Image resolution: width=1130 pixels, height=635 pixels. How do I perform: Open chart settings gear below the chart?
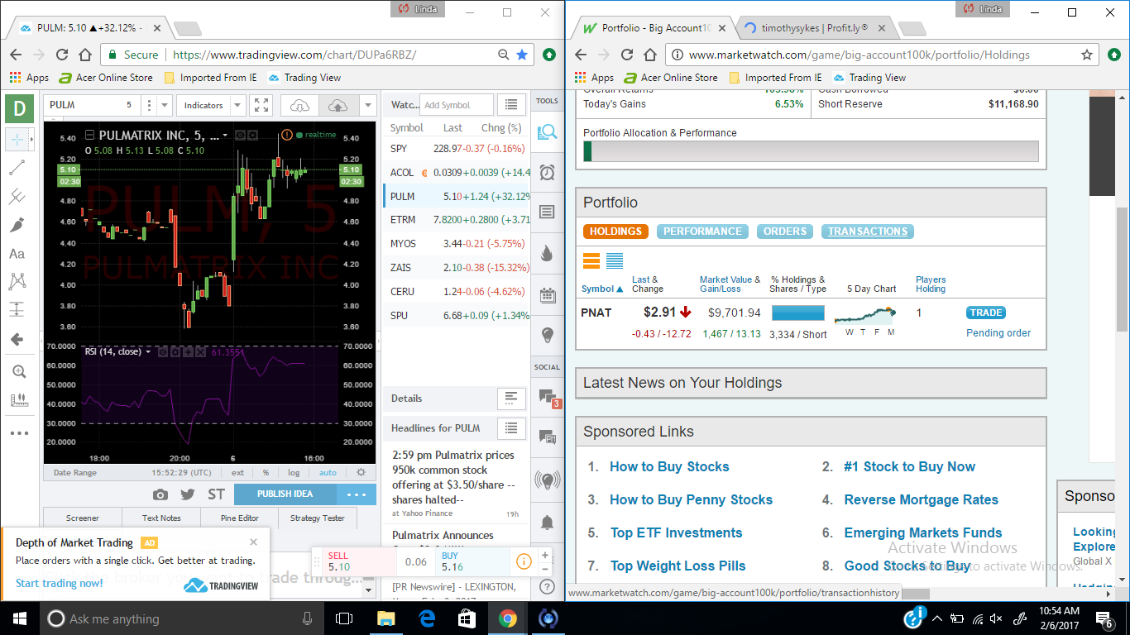pos(361,472)
